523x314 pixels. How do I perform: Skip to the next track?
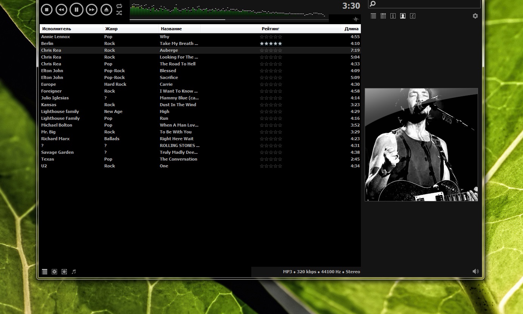[x=91, y=9]
